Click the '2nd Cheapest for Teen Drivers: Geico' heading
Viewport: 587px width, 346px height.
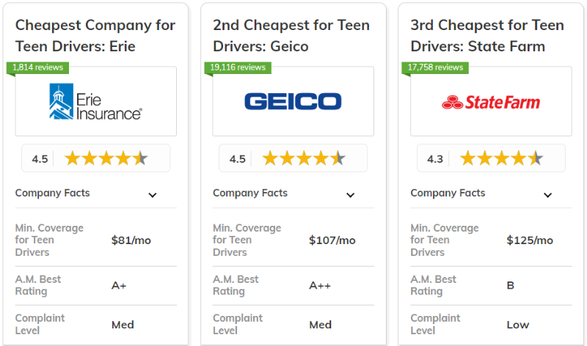pyautogui.click(x=291, y=36)
